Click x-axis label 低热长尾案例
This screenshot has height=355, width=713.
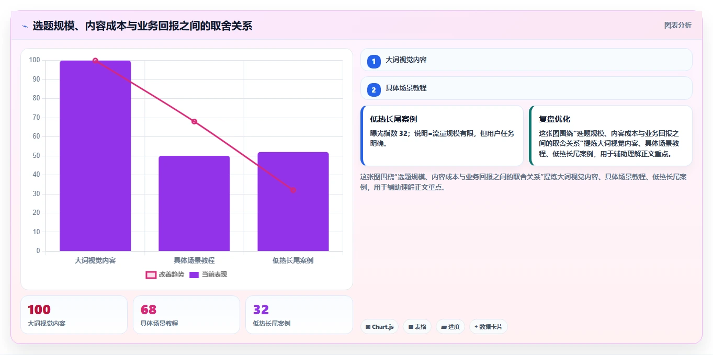(293, 260)
